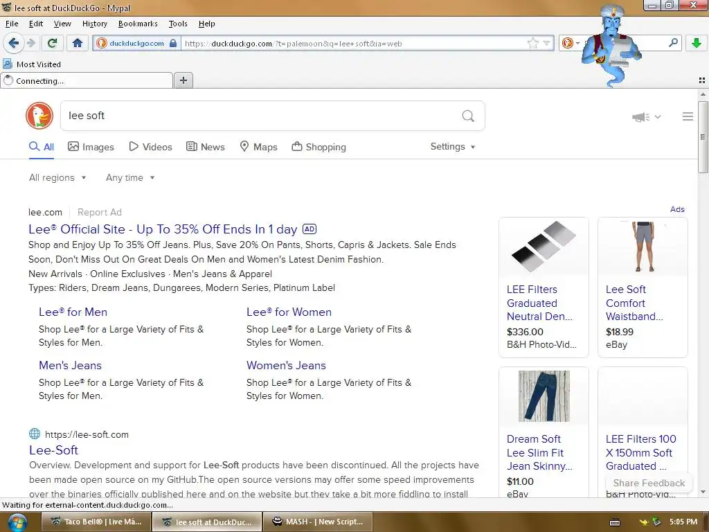Click the scrollbar down arrow
Viewport: 709px width, 532px height.
click(x=703, y=493)
